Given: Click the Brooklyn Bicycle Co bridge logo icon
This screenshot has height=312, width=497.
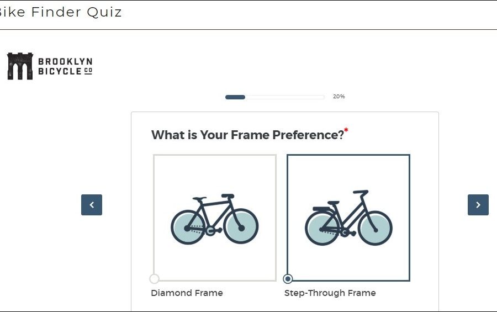Looking at the screenshot, I should [x=20, y=66].
